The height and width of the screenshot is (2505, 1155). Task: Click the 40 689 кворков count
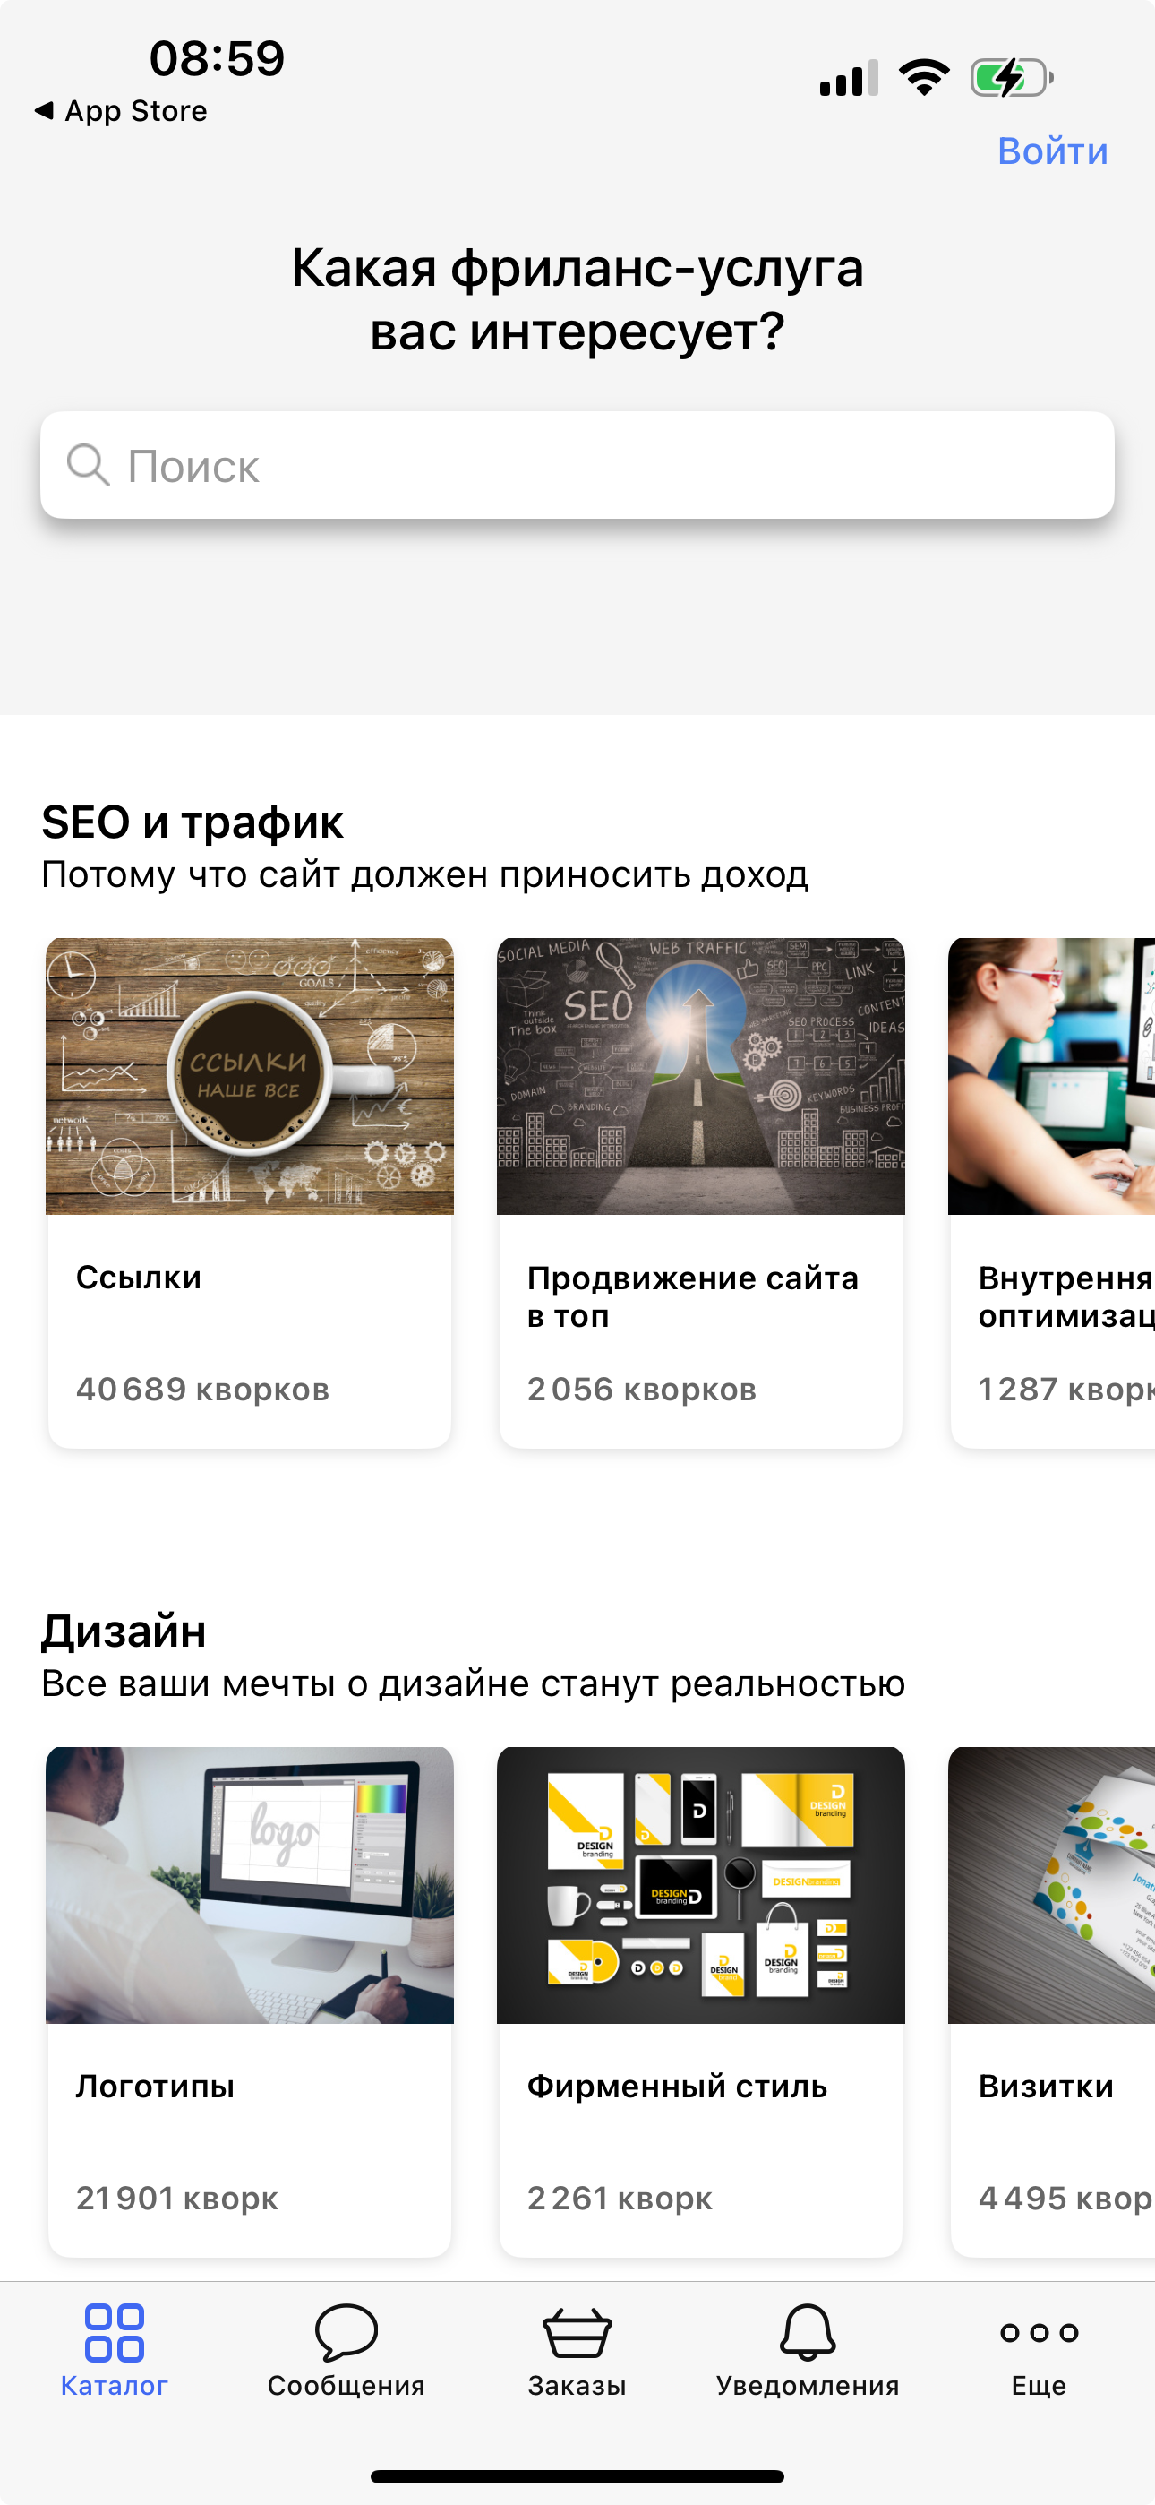pos(203,1389)
